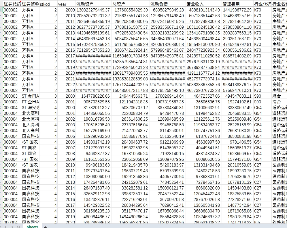Select the cell reading 190816799.53
Image resolution: width=287 pixels, height=228 pixels.
94,119
